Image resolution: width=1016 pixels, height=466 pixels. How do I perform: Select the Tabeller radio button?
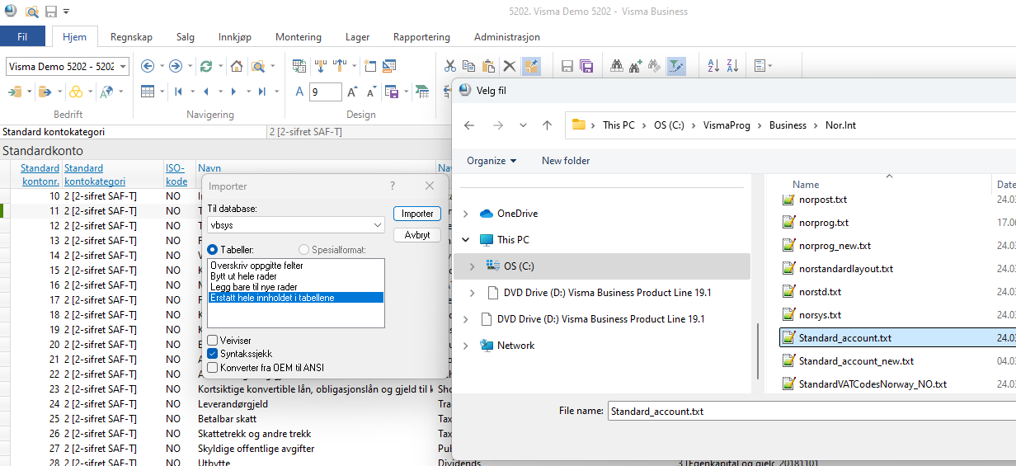tap(213, 249)
